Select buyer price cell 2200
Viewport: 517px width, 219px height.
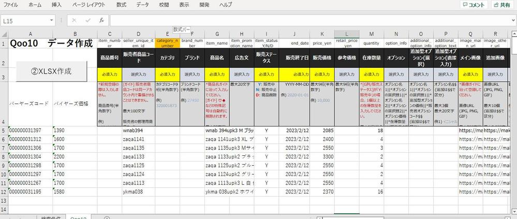pyautogui.click(x=75, y=157)
